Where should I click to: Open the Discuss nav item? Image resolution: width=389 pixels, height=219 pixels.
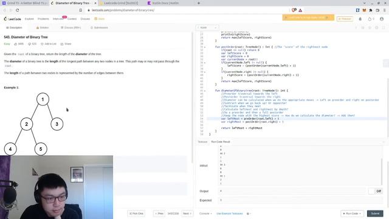pyautogui.click(x=85, y=19)
